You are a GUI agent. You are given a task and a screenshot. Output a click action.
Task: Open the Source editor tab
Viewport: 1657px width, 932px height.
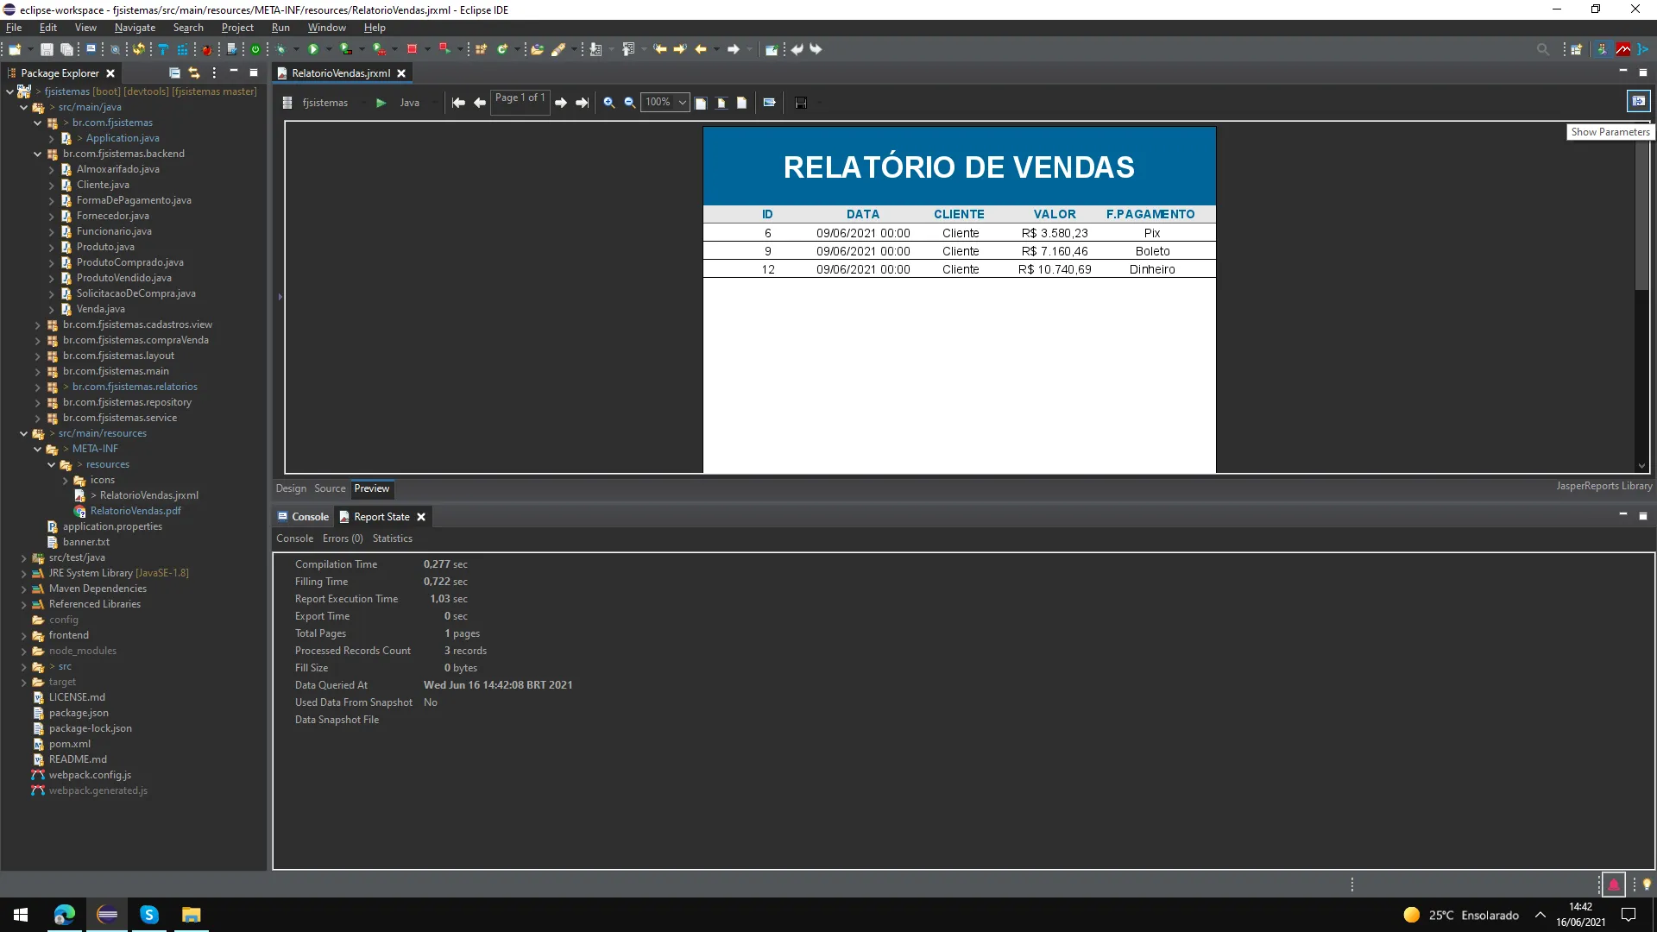pos(330,488)
